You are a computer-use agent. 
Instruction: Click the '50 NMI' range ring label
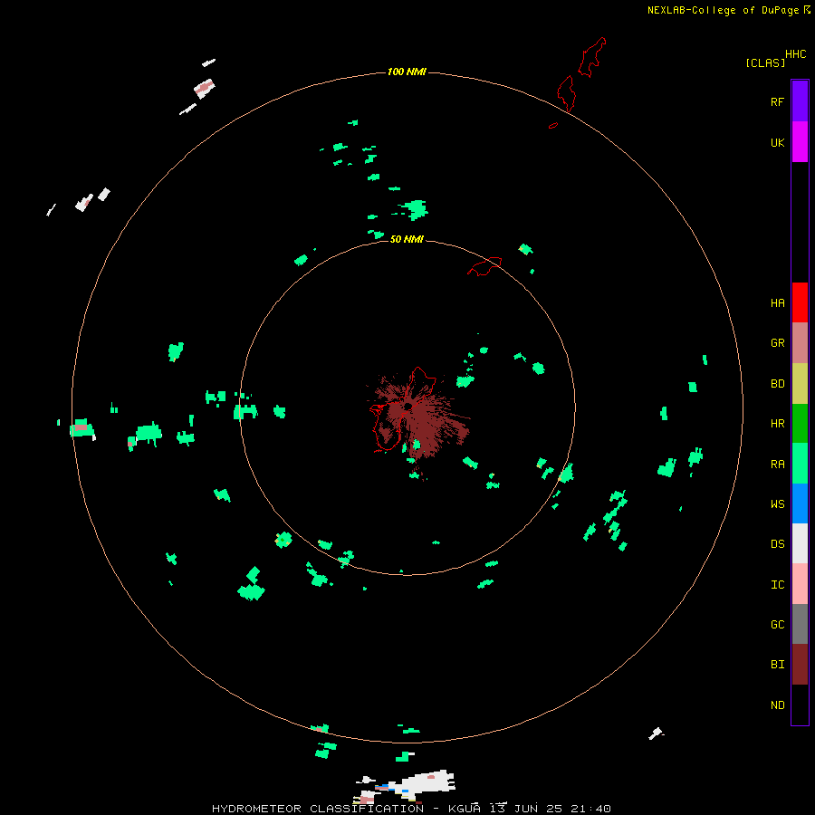[x=407, y=239]
